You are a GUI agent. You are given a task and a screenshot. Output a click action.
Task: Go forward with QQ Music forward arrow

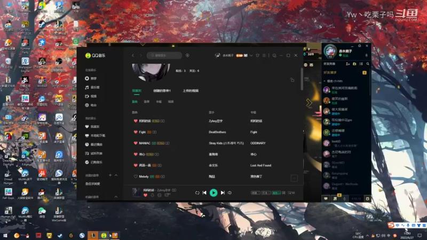pos(141,55)
